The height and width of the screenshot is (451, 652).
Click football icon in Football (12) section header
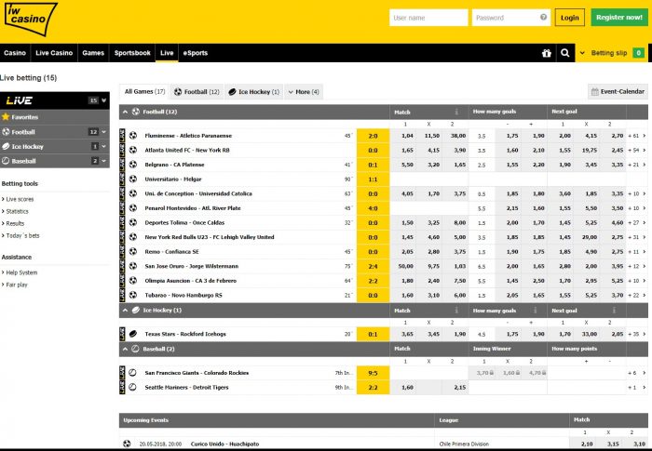point(136,112)
